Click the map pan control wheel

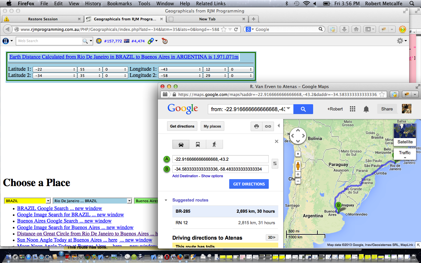coord(298,136)
